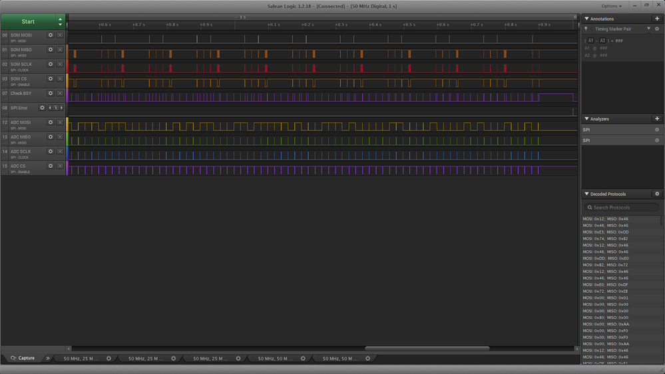
Task: Select decoded row MOSI: 0x80; MISO: 0x00
Action: (x=606, y=317)
